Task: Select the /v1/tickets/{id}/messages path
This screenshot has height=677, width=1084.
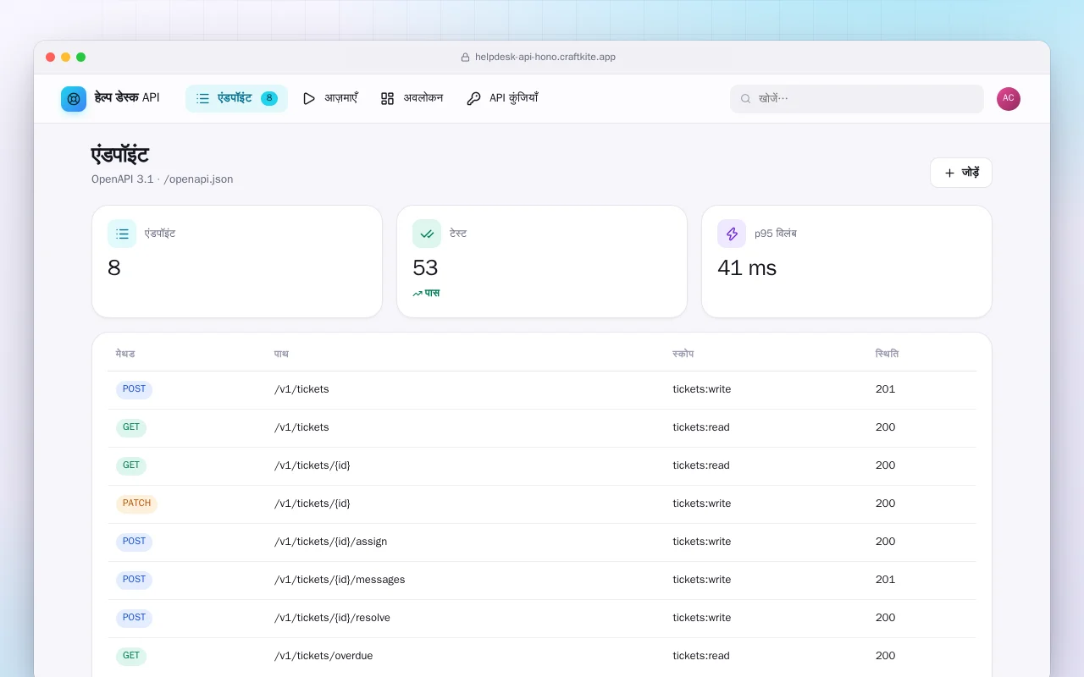Action: coord(340,580)
